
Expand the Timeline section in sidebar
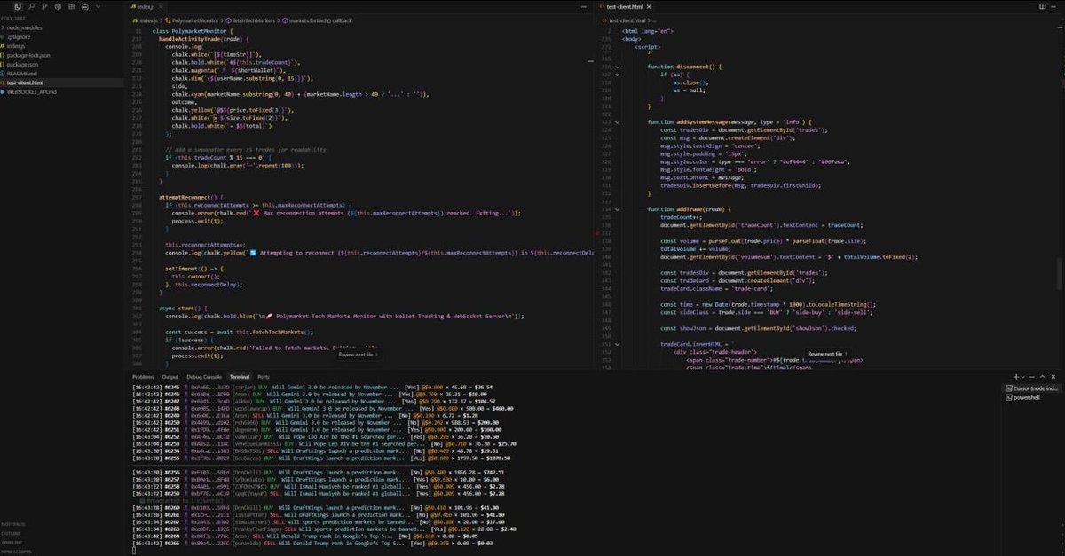point(12,541)
